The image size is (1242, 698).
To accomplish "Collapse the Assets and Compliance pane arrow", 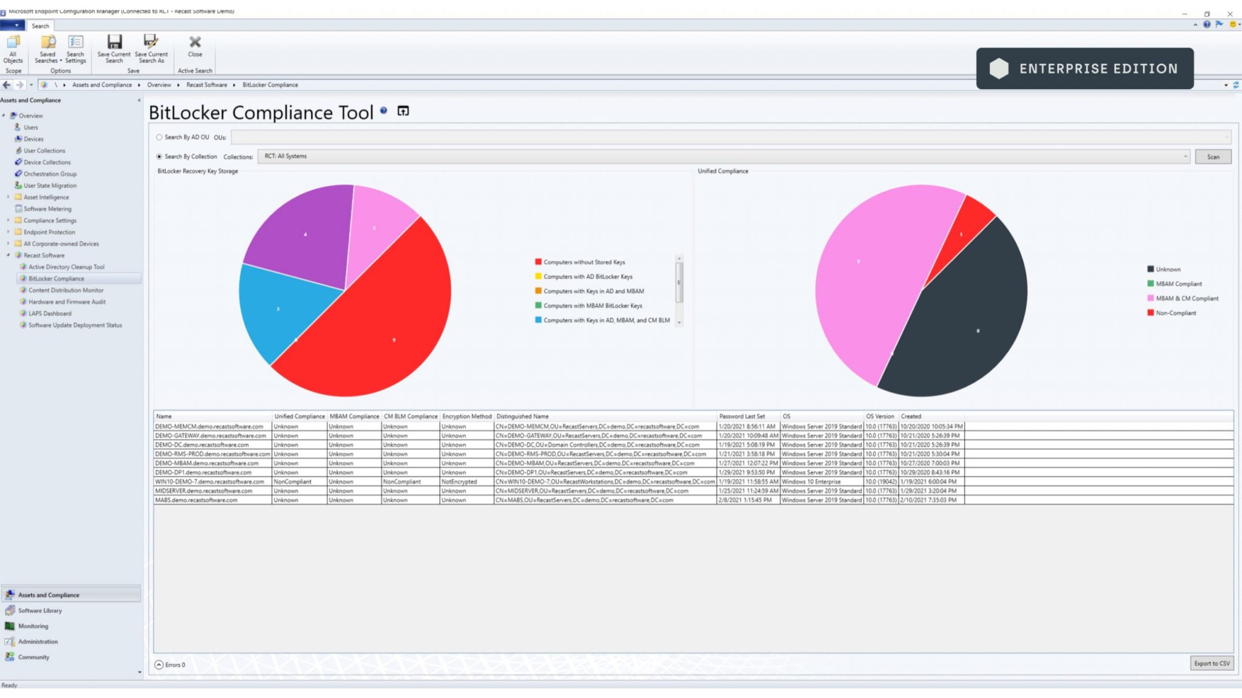I will [x=139, y=101].
